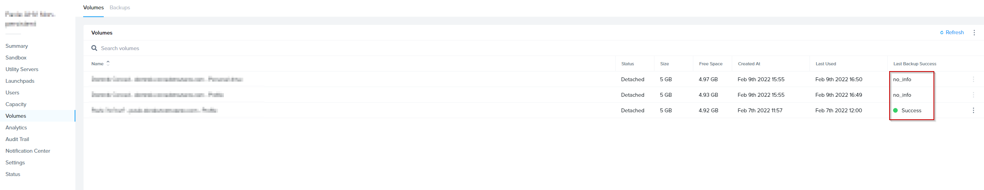
Task: Open Settings in the sidebar
Action: pyautogui.click(x=15, y=162)
